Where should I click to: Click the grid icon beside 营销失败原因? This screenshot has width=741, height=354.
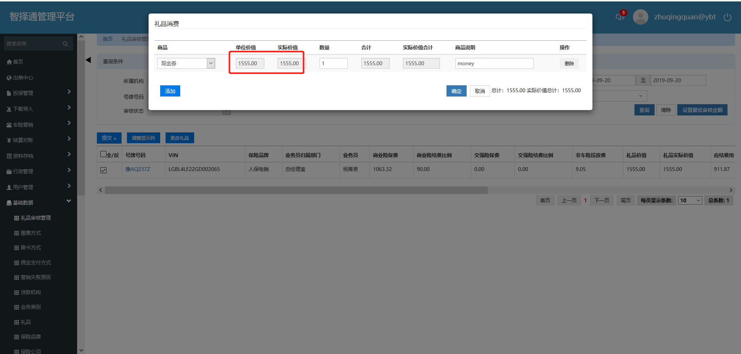click(x=17, y=278)
